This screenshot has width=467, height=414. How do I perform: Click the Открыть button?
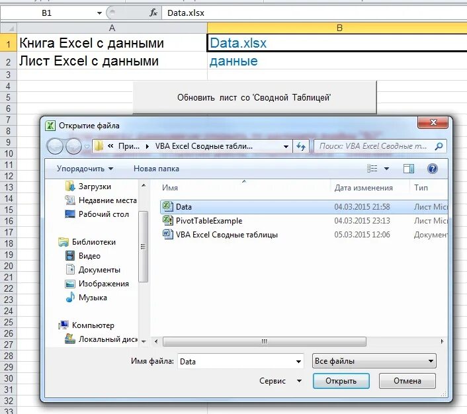(x=341, y=381)
